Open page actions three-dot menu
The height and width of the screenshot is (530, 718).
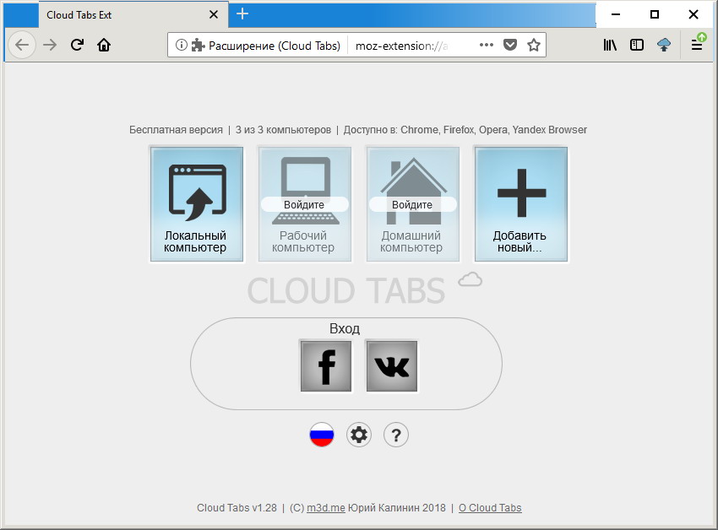pyautogui.click(x=487, y=45)
